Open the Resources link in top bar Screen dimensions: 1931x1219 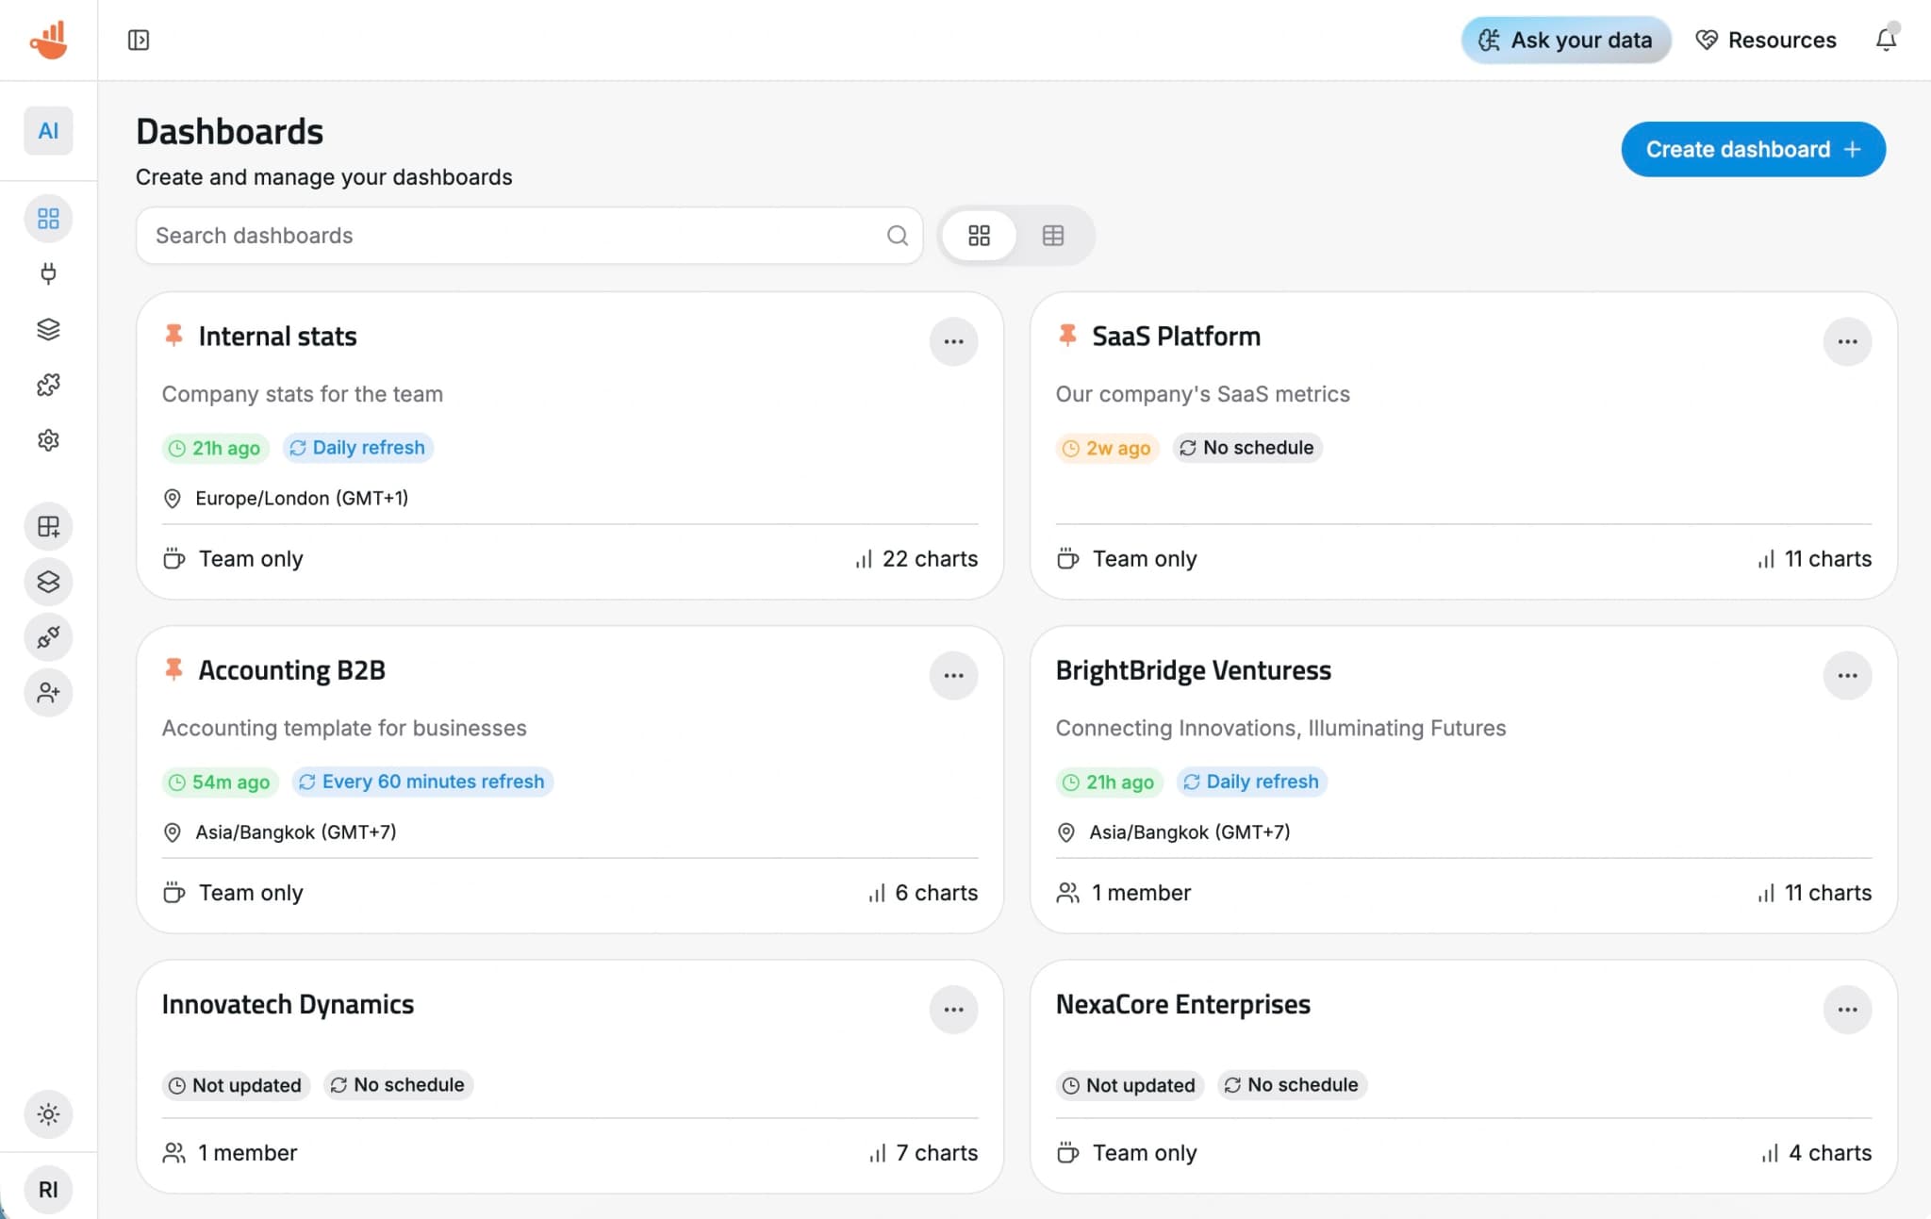[1765, 40]
